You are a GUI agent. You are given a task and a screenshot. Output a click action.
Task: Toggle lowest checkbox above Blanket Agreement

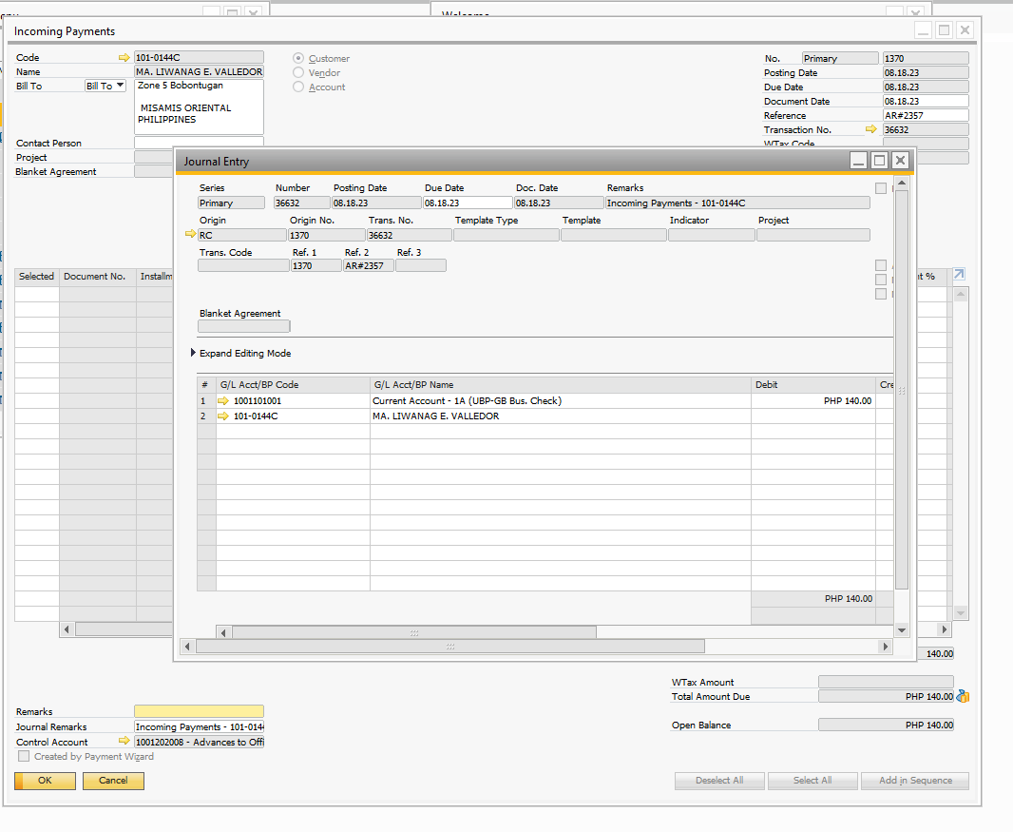pyautogui.click(x=881, y=294)
